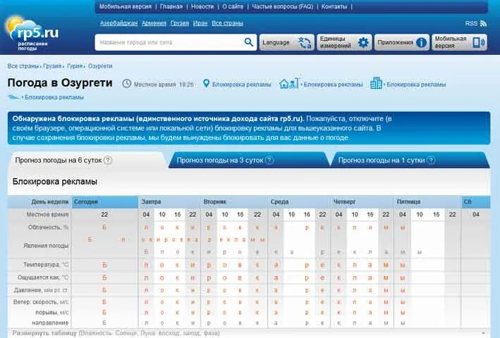Click the phone icon for mobile version

pos(478,42)
